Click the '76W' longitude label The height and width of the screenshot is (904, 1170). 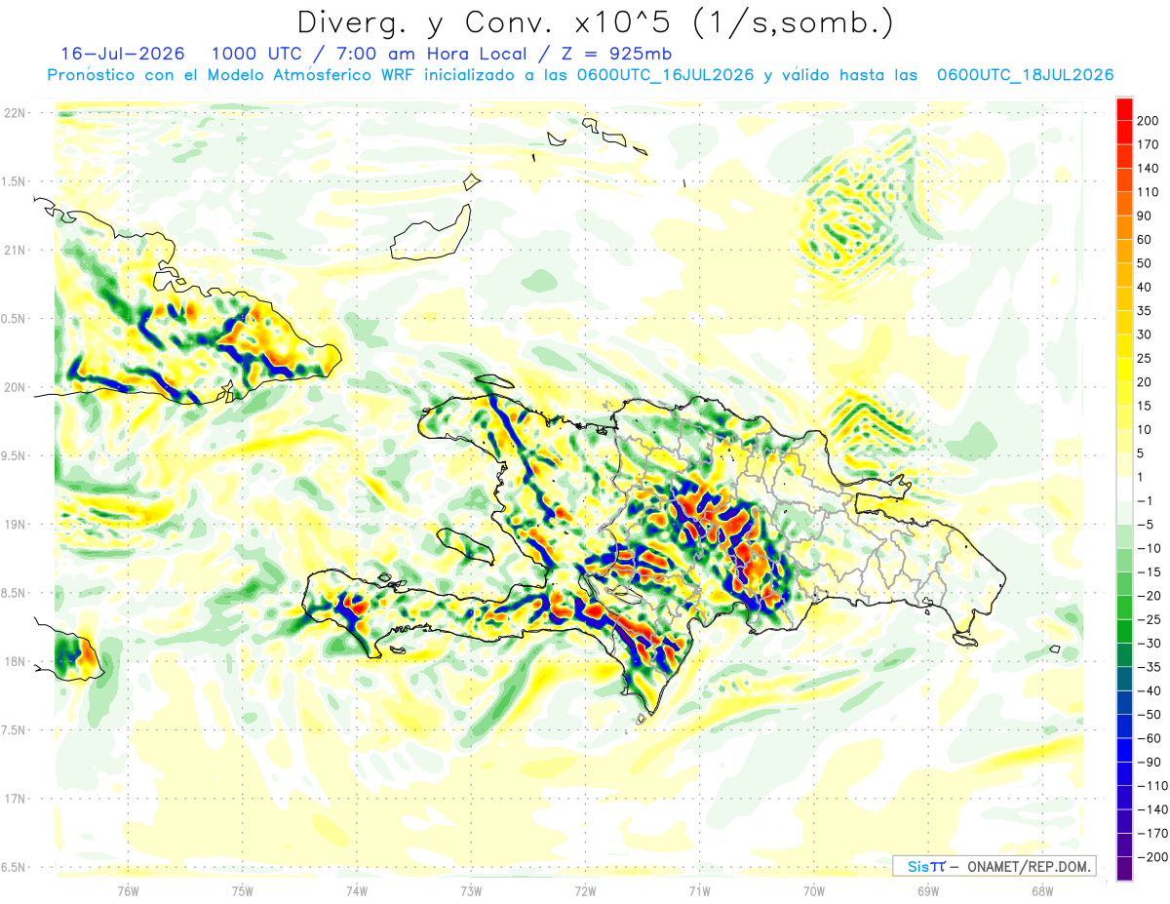pyautogui.click(x=128, y=891)
